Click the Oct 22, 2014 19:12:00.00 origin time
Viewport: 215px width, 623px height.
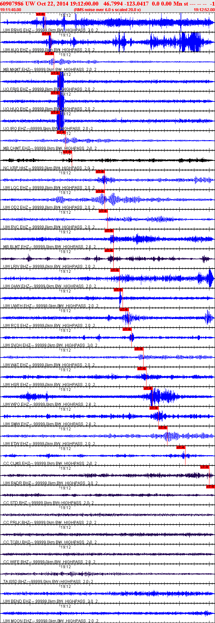pos(67,4)
